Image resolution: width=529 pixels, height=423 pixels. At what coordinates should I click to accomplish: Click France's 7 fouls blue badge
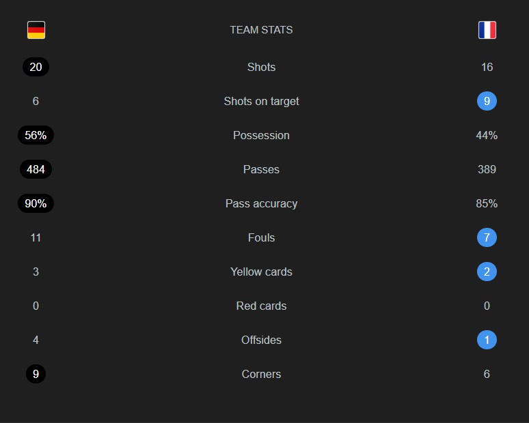click(x=487, y=237)
